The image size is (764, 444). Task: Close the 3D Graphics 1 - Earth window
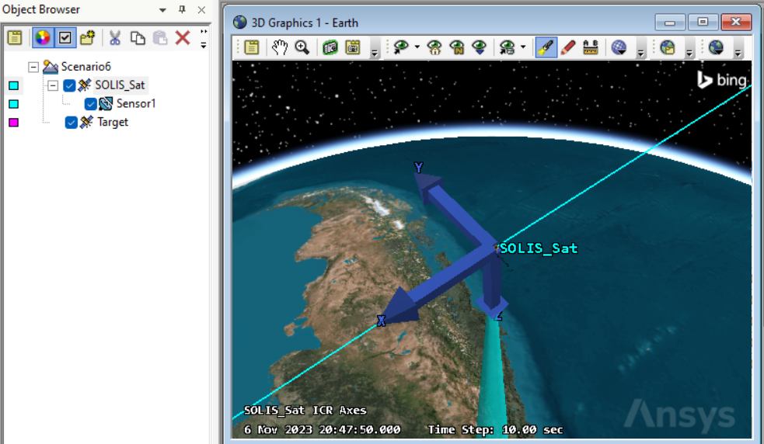(x=736, y=23)
